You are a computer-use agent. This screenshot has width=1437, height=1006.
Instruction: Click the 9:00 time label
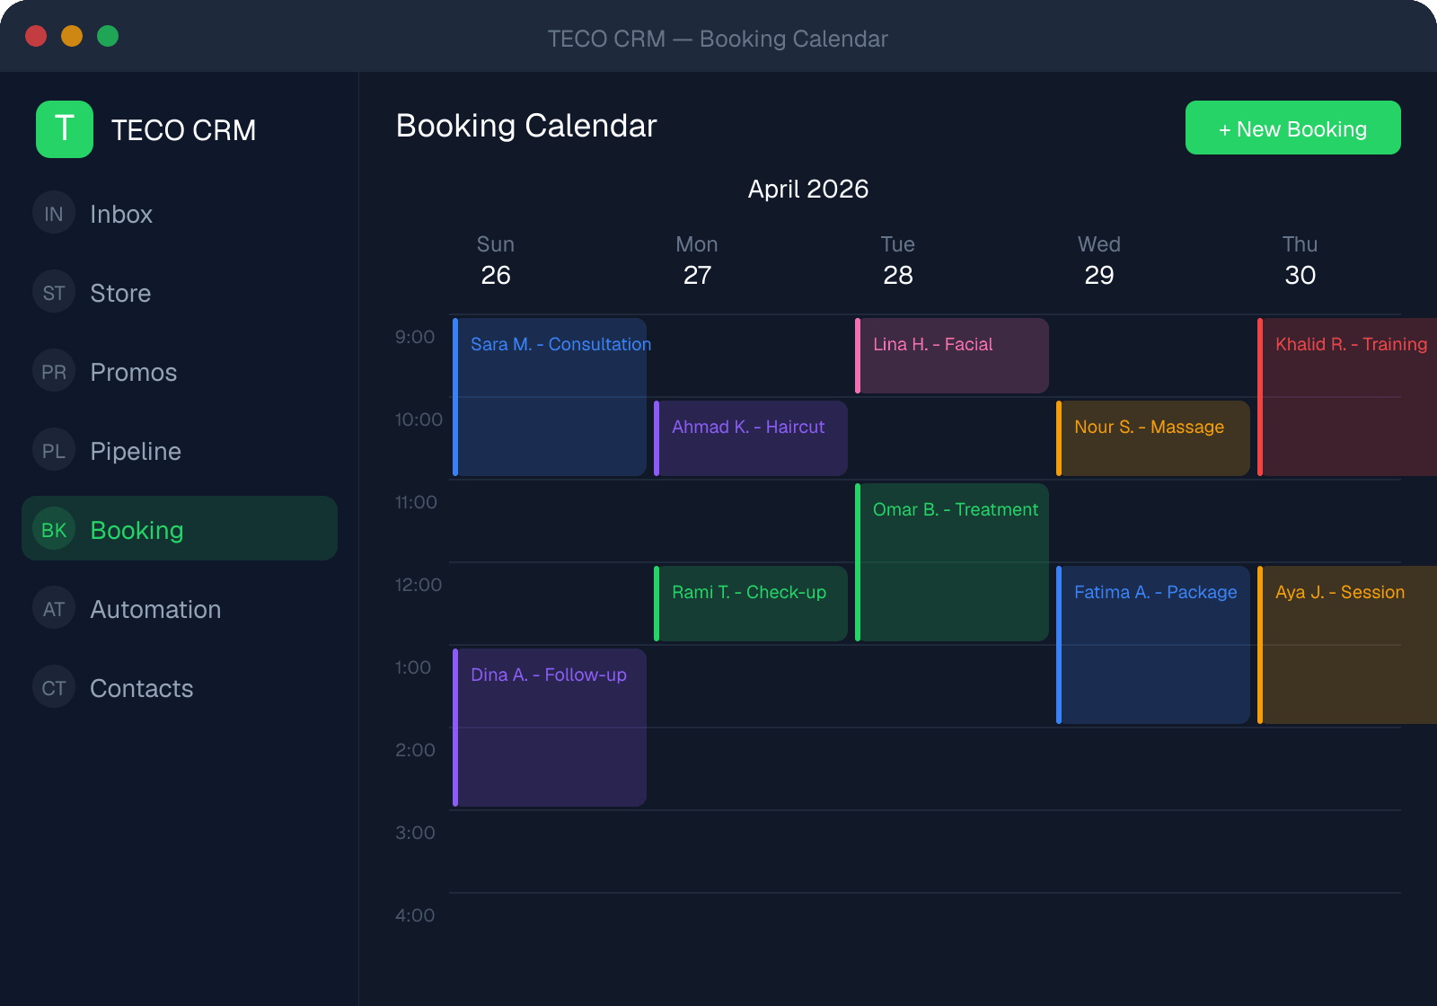pos(415,337)
